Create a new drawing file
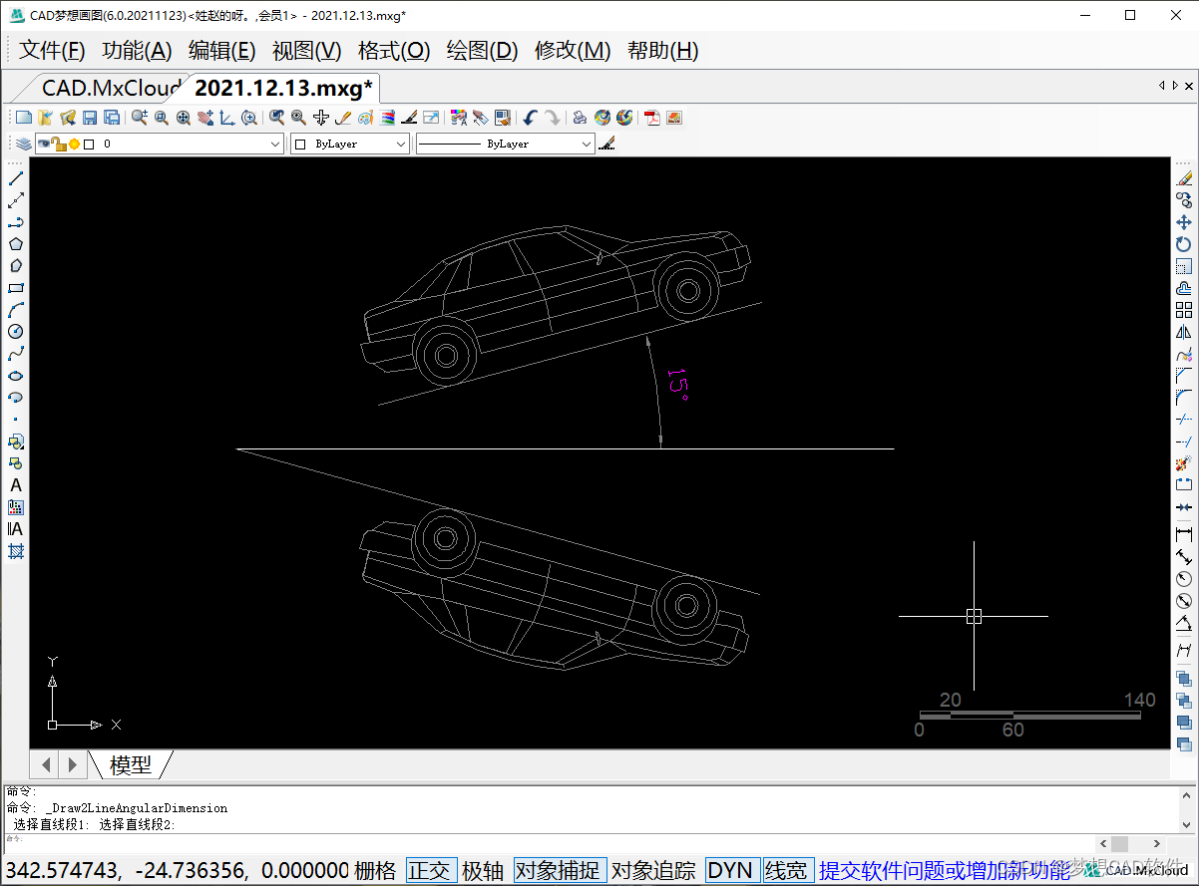 pos(23,118)
